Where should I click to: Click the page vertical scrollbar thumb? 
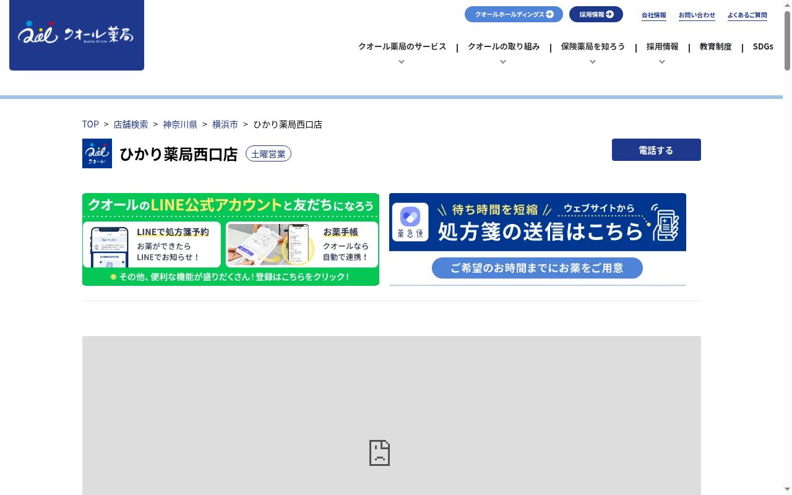(787, 40)
